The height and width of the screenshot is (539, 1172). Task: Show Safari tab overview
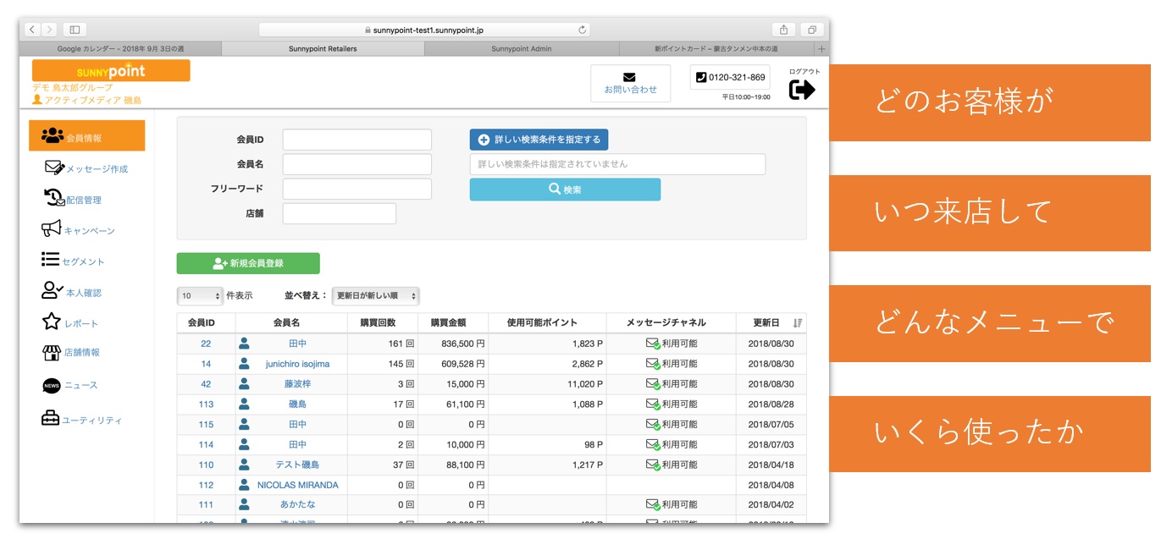coord(811,30)
